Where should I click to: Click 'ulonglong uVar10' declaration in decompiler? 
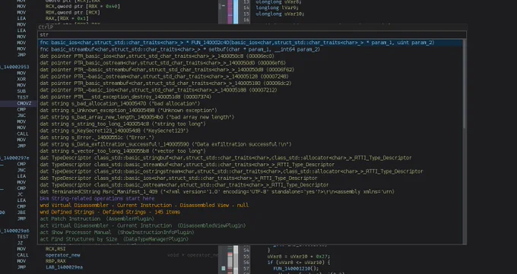point(280,14)
